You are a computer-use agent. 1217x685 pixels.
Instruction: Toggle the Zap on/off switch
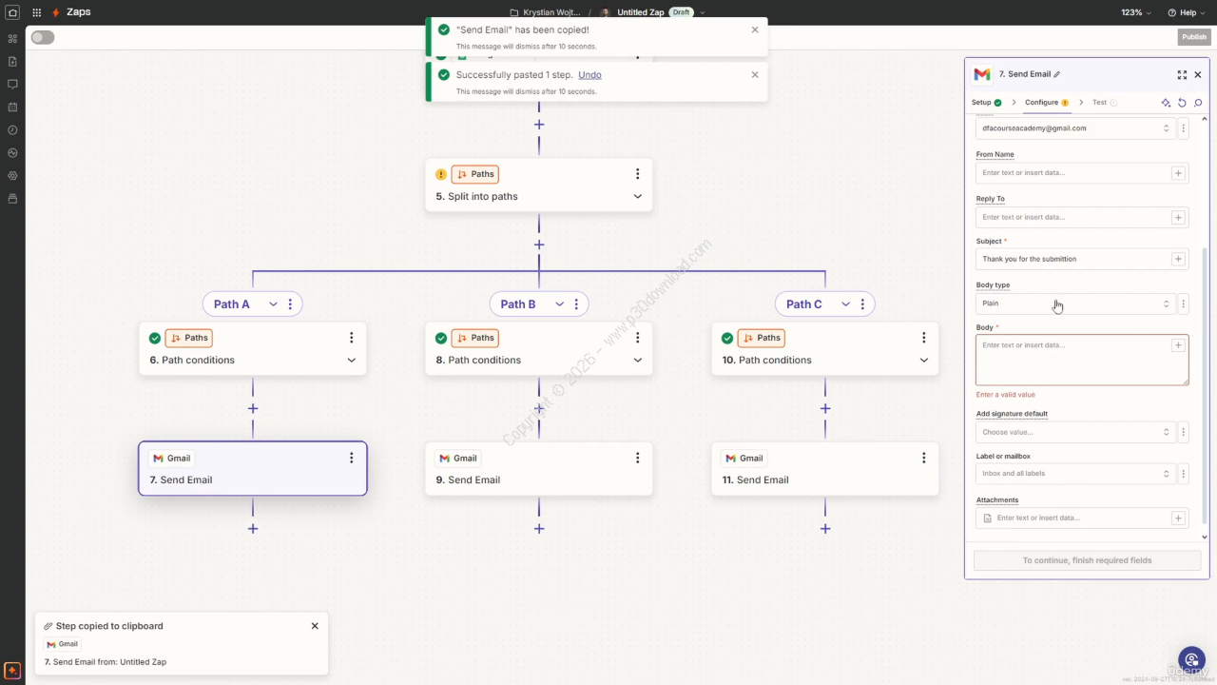tap(43, 37)
